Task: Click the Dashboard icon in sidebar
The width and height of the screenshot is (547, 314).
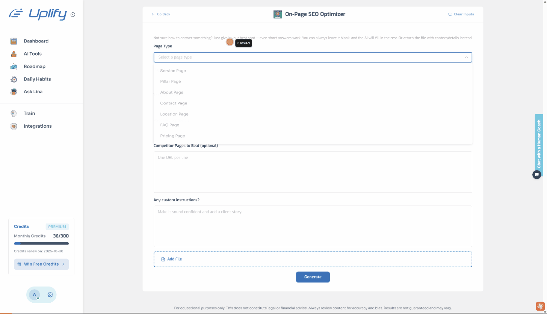Action: (x=14, y=41)
